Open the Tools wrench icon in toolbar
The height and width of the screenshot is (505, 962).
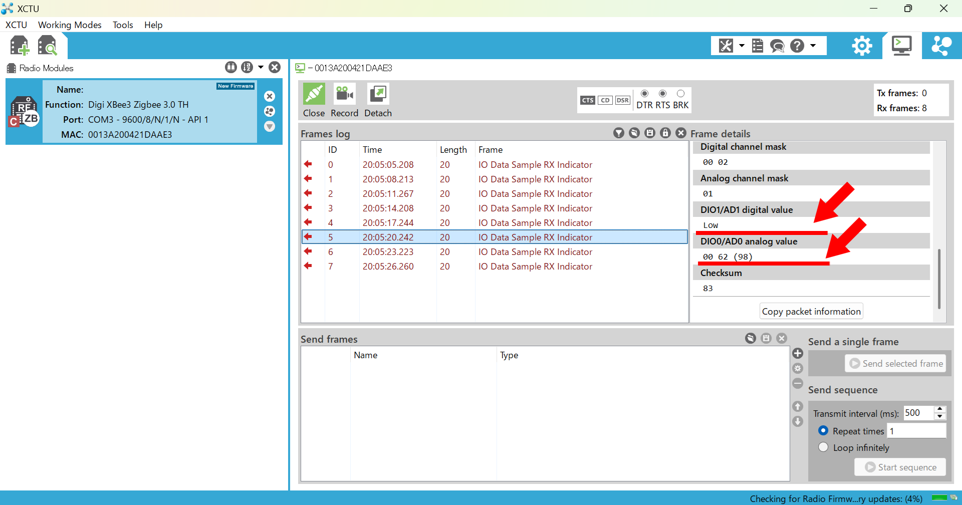click(726, 46)
